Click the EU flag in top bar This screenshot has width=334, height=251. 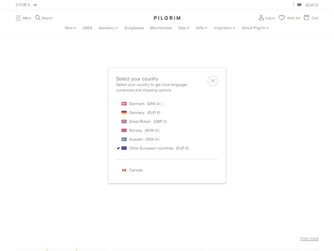299,5
